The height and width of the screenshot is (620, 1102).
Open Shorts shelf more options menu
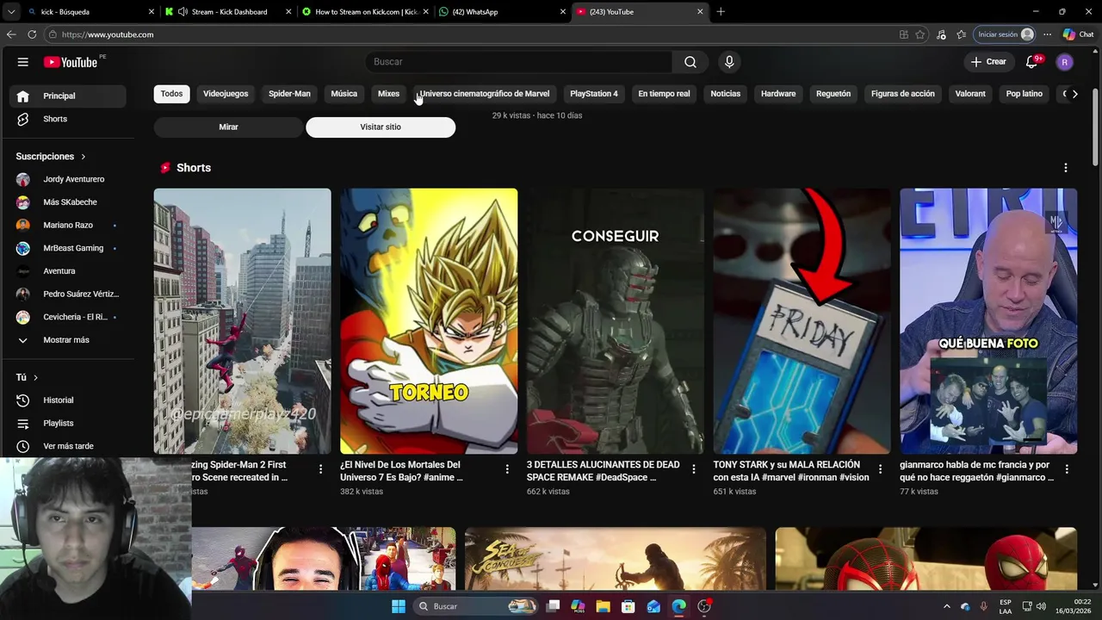[x=1066, y=168]
